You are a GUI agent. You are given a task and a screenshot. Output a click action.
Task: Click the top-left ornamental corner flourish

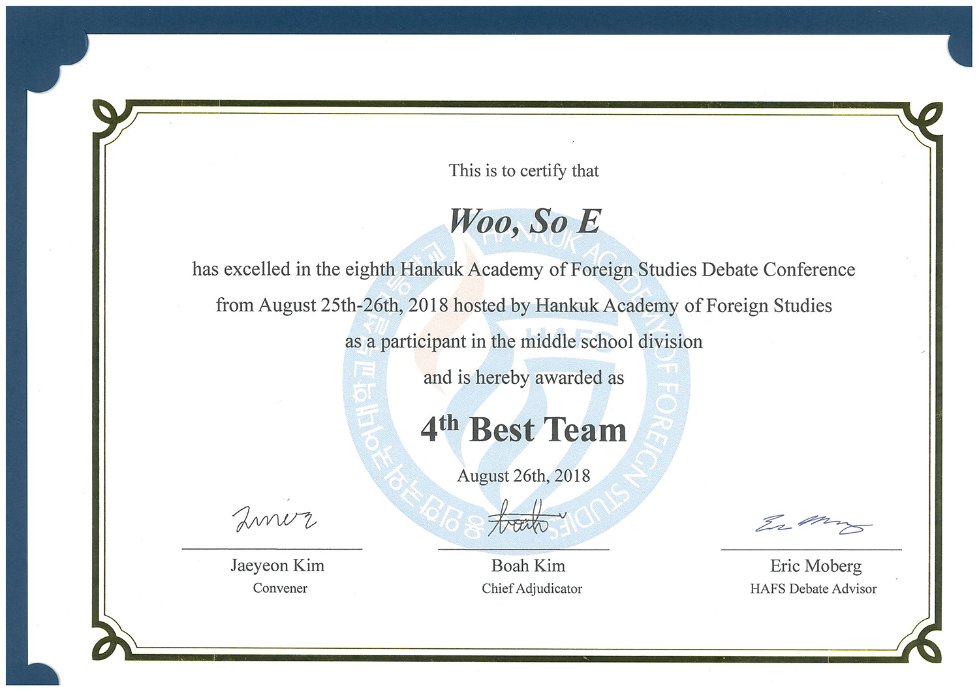[111, 119]
